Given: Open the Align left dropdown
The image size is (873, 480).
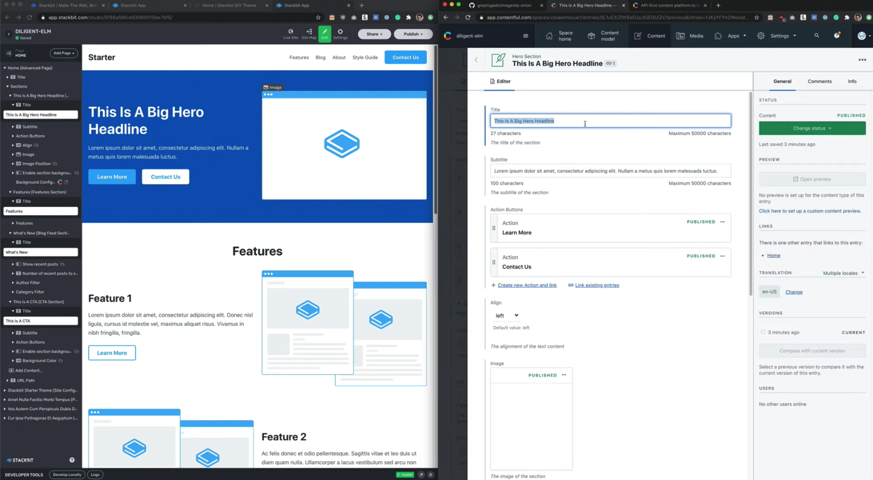Looking at the screenshot, I should [x=507, y=315].
